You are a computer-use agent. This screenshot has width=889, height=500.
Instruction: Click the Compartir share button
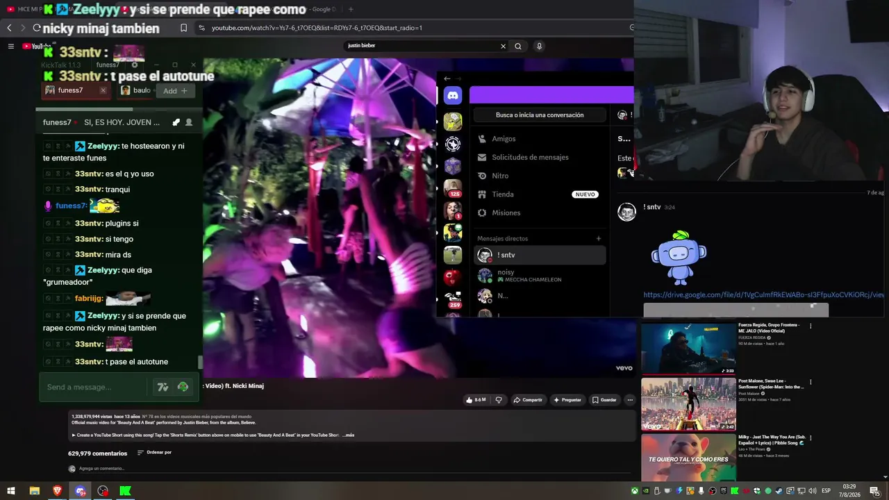click(528, 400)
